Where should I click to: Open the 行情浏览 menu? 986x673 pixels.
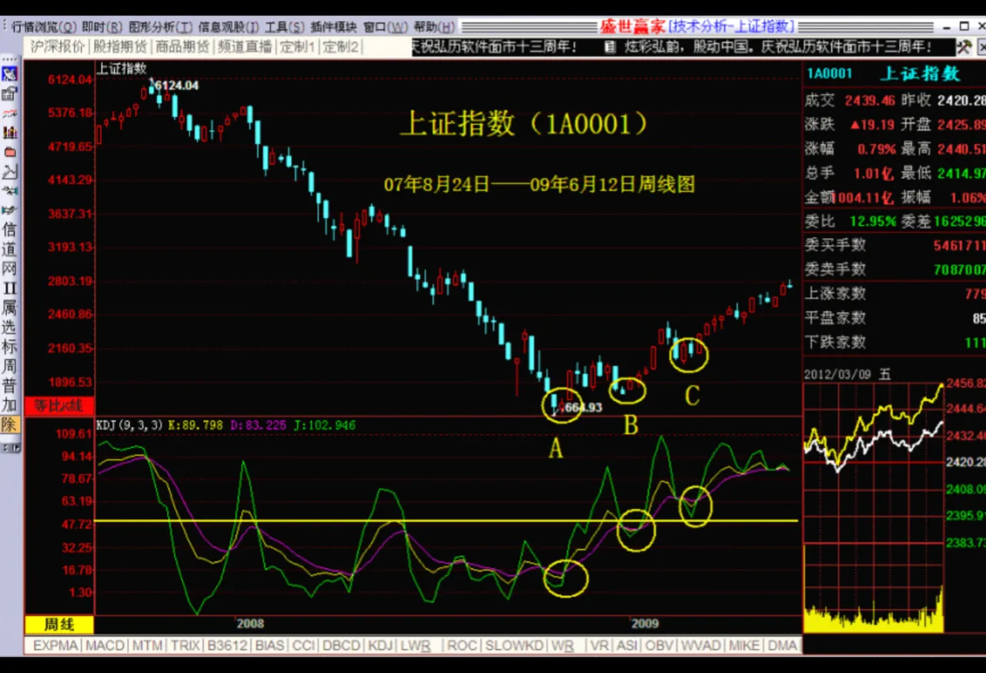(x=44, y=27)
